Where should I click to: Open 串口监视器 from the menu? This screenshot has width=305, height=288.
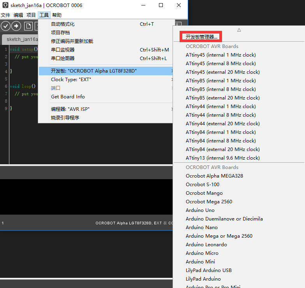click(x=106, y=50)
